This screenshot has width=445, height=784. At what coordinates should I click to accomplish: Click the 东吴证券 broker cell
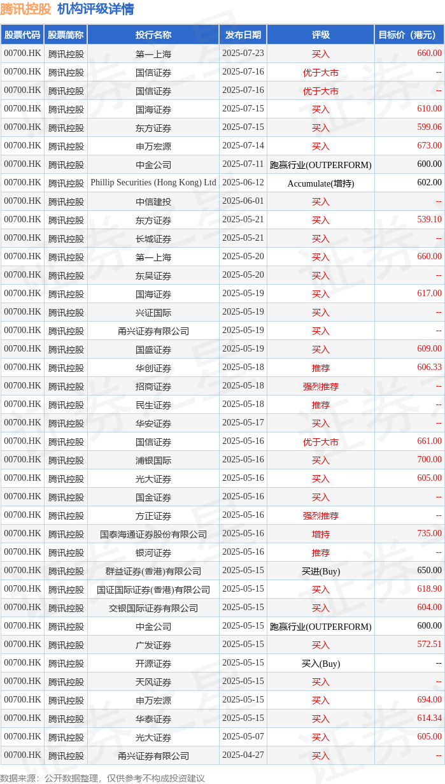[153, 276]
